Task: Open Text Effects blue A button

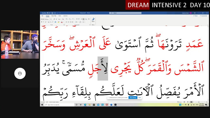Action: pyautogui.click(x=55, y=22)
